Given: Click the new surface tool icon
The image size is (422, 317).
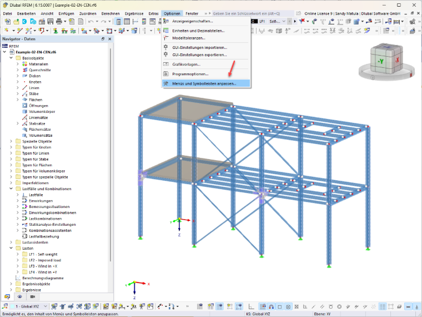Looking at the screenshot, I should click(x=84, y=31).
